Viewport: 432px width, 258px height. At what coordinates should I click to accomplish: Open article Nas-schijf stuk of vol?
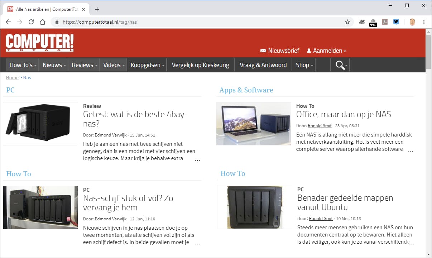point(128,203)
